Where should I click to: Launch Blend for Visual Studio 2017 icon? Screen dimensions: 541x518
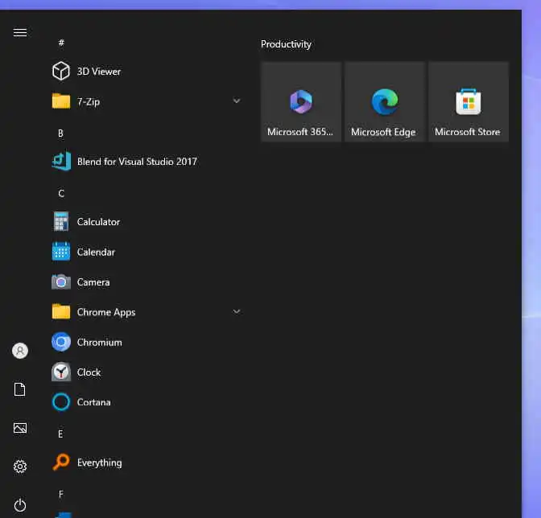click(61, 162)
